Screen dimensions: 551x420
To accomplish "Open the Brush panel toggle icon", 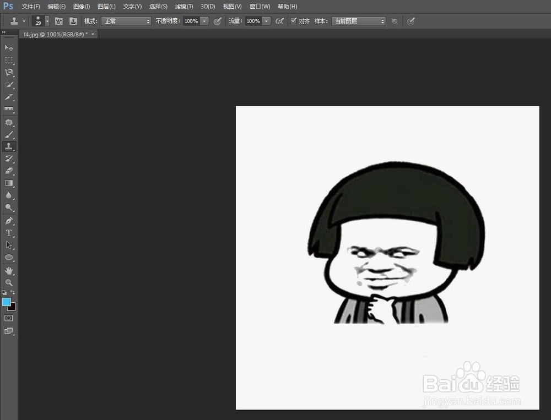I will (59, 21).
